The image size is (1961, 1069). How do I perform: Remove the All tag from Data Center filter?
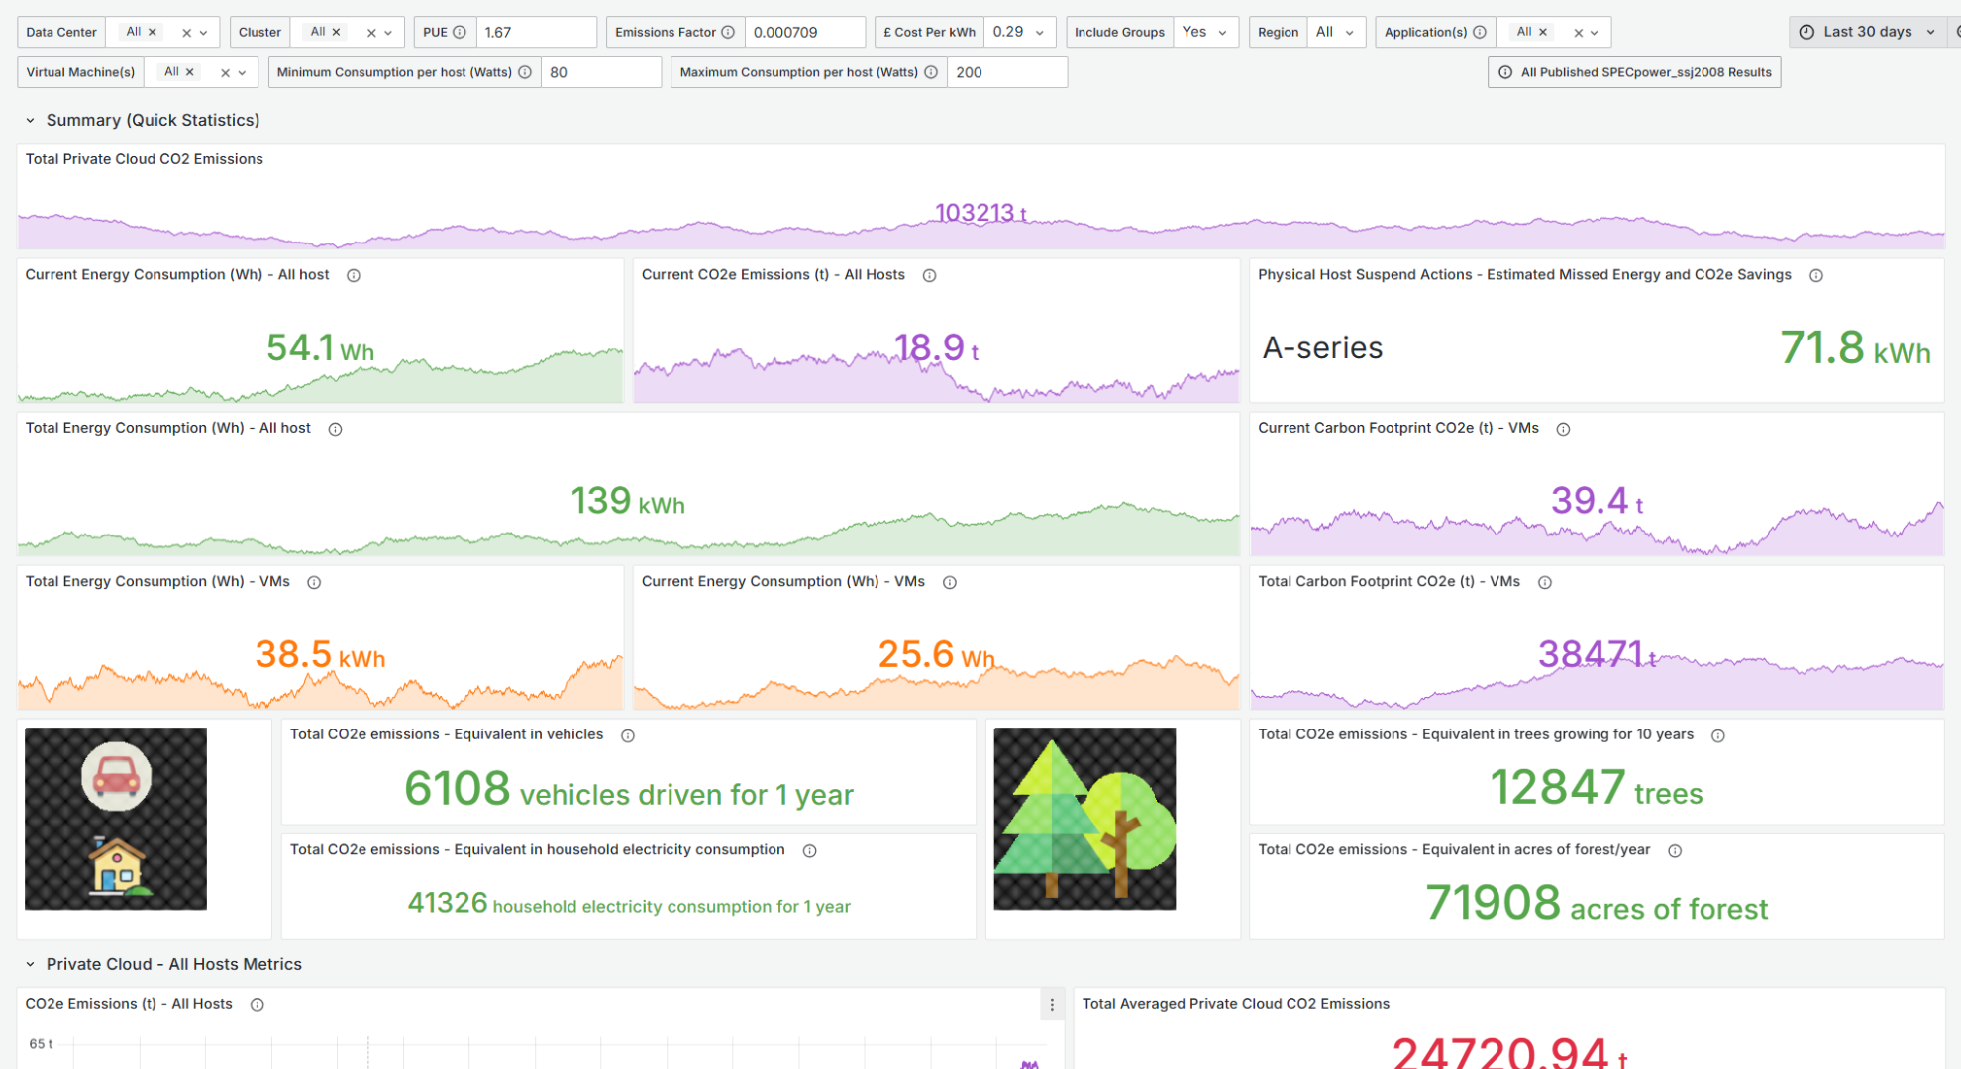(x=153, y=32)
